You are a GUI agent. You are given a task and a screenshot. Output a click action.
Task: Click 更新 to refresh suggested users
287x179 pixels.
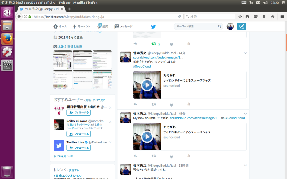[x=88, y=100]
